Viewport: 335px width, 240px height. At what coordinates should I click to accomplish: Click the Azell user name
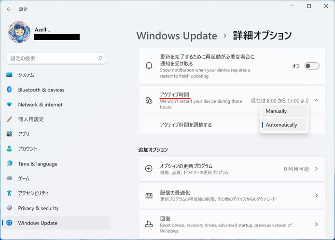[42, 30]
